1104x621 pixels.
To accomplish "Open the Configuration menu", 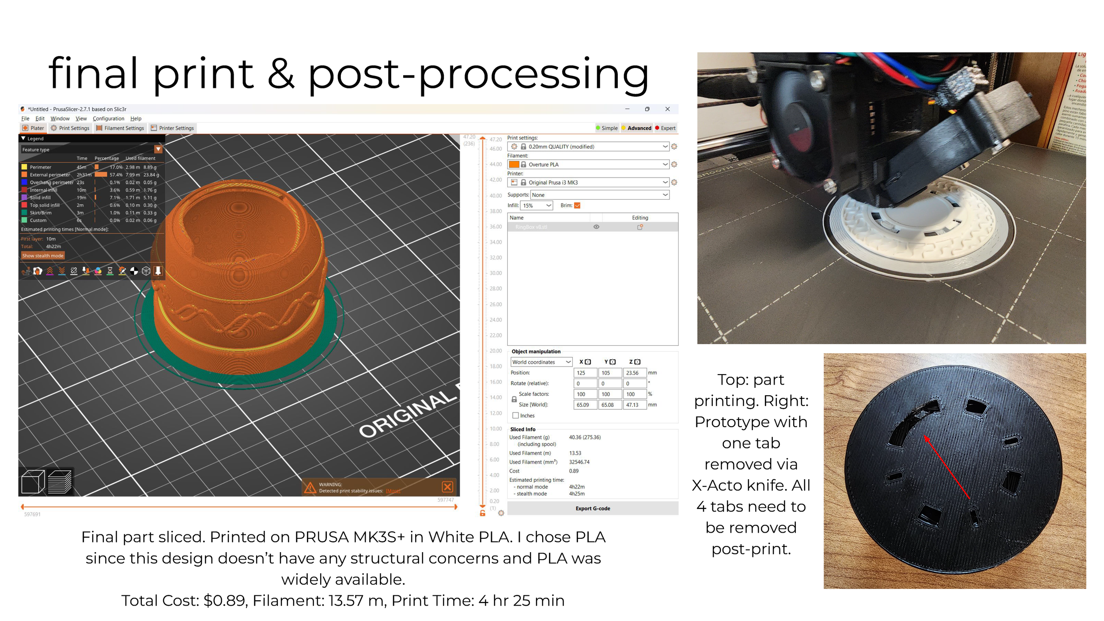I will tap(108, 118).
